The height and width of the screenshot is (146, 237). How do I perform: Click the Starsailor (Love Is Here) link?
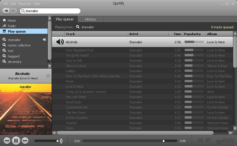tap(22, 78)
